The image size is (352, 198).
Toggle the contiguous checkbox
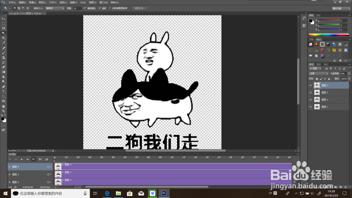tap(100, 8)
